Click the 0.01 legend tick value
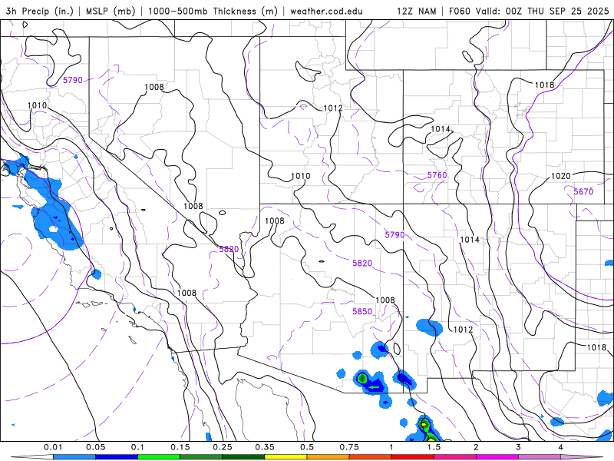 (53, 447)
